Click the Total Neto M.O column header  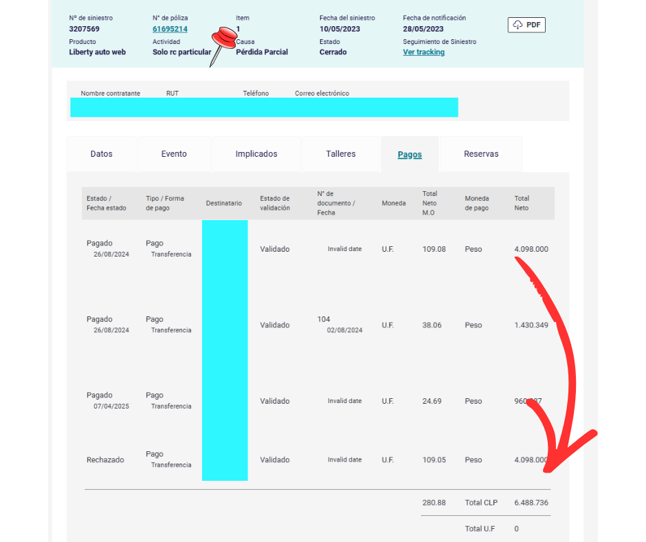(430, 203)
